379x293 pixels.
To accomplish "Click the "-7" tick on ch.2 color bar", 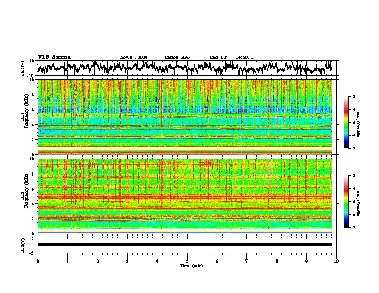I will [x=353, y=227].
